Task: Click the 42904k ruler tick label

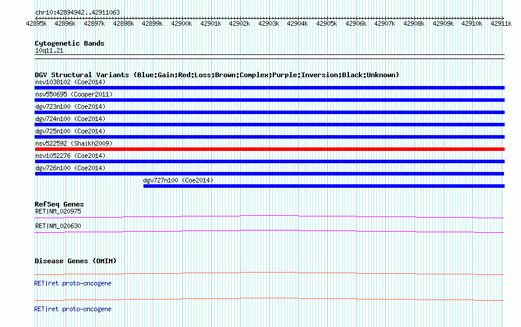Action: coord(297,24)
